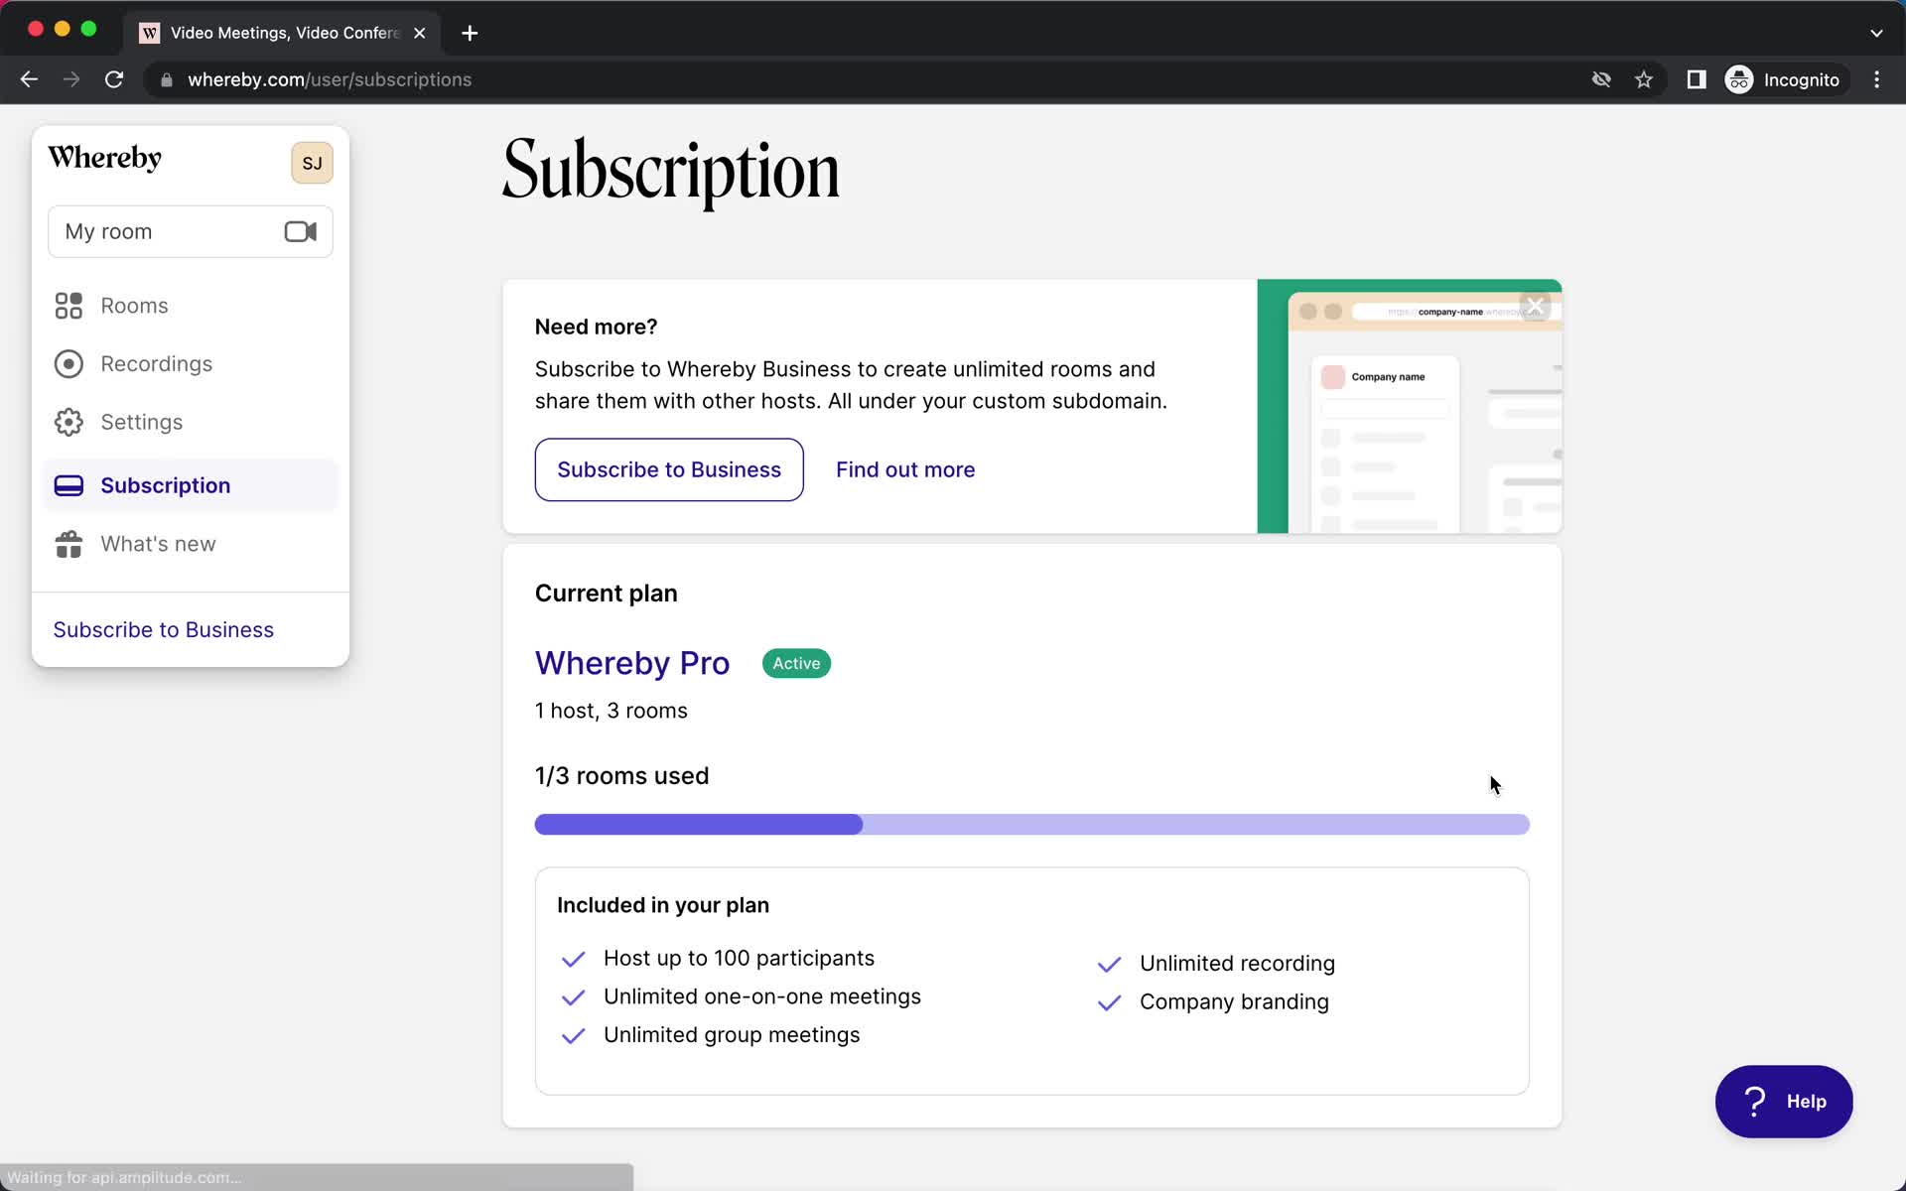The width and height of the screenshot is (1906, 1191).
Task: Click the Rooms icon in sidebar
Action: [x=68, y=305]
